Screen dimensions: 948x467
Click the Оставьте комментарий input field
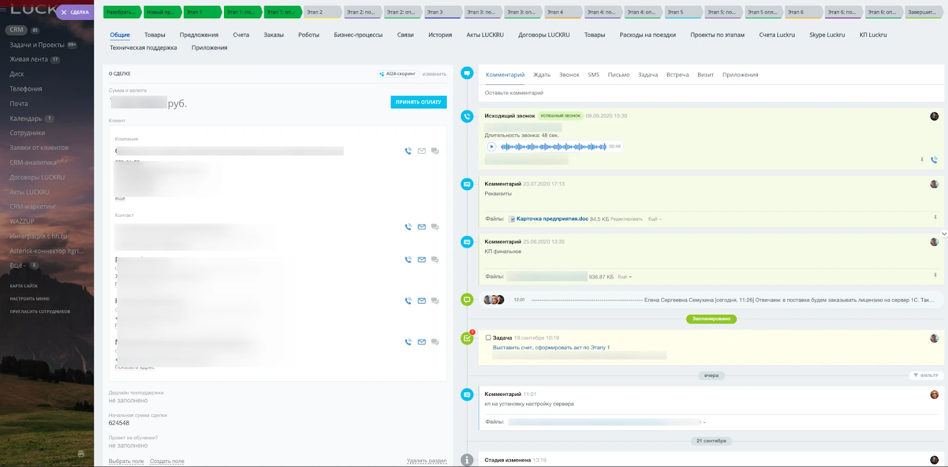711,93
